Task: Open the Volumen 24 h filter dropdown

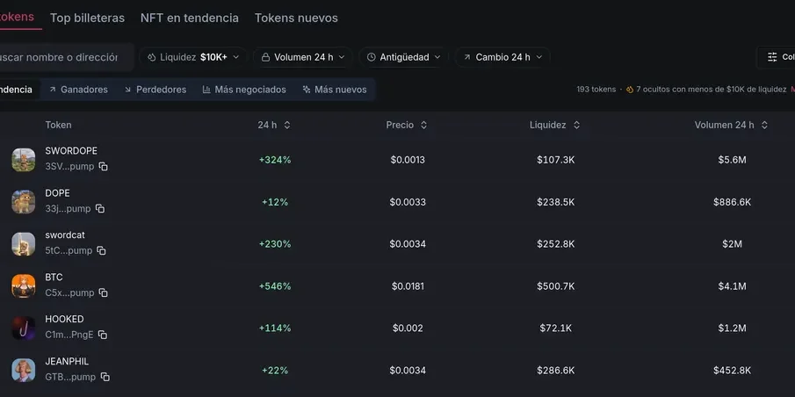Action: point(303,57)
